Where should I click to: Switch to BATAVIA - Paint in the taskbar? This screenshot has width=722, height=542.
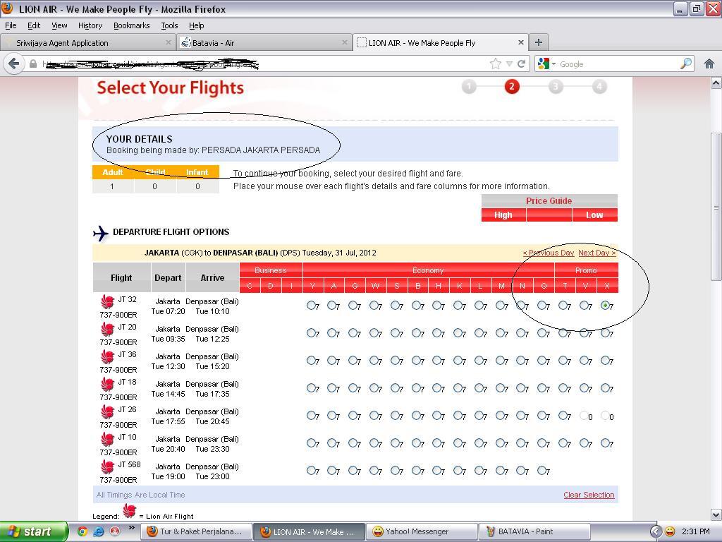(x=534, y=531)
